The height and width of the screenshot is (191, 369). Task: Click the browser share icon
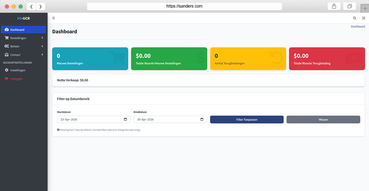coord(334,6)
